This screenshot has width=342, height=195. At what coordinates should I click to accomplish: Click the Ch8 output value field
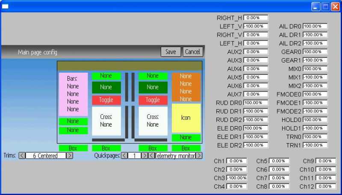tap(279, 186)
